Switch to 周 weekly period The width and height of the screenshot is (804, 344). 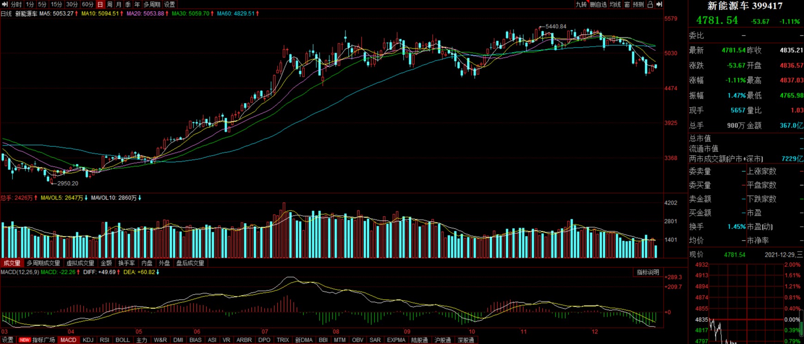(109, 4)
